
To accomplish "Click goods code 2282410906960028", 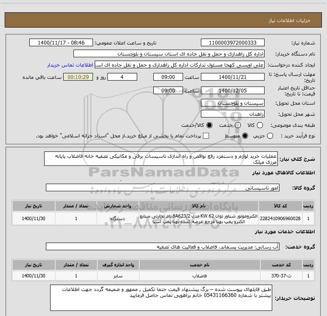I will pos(280,218).
